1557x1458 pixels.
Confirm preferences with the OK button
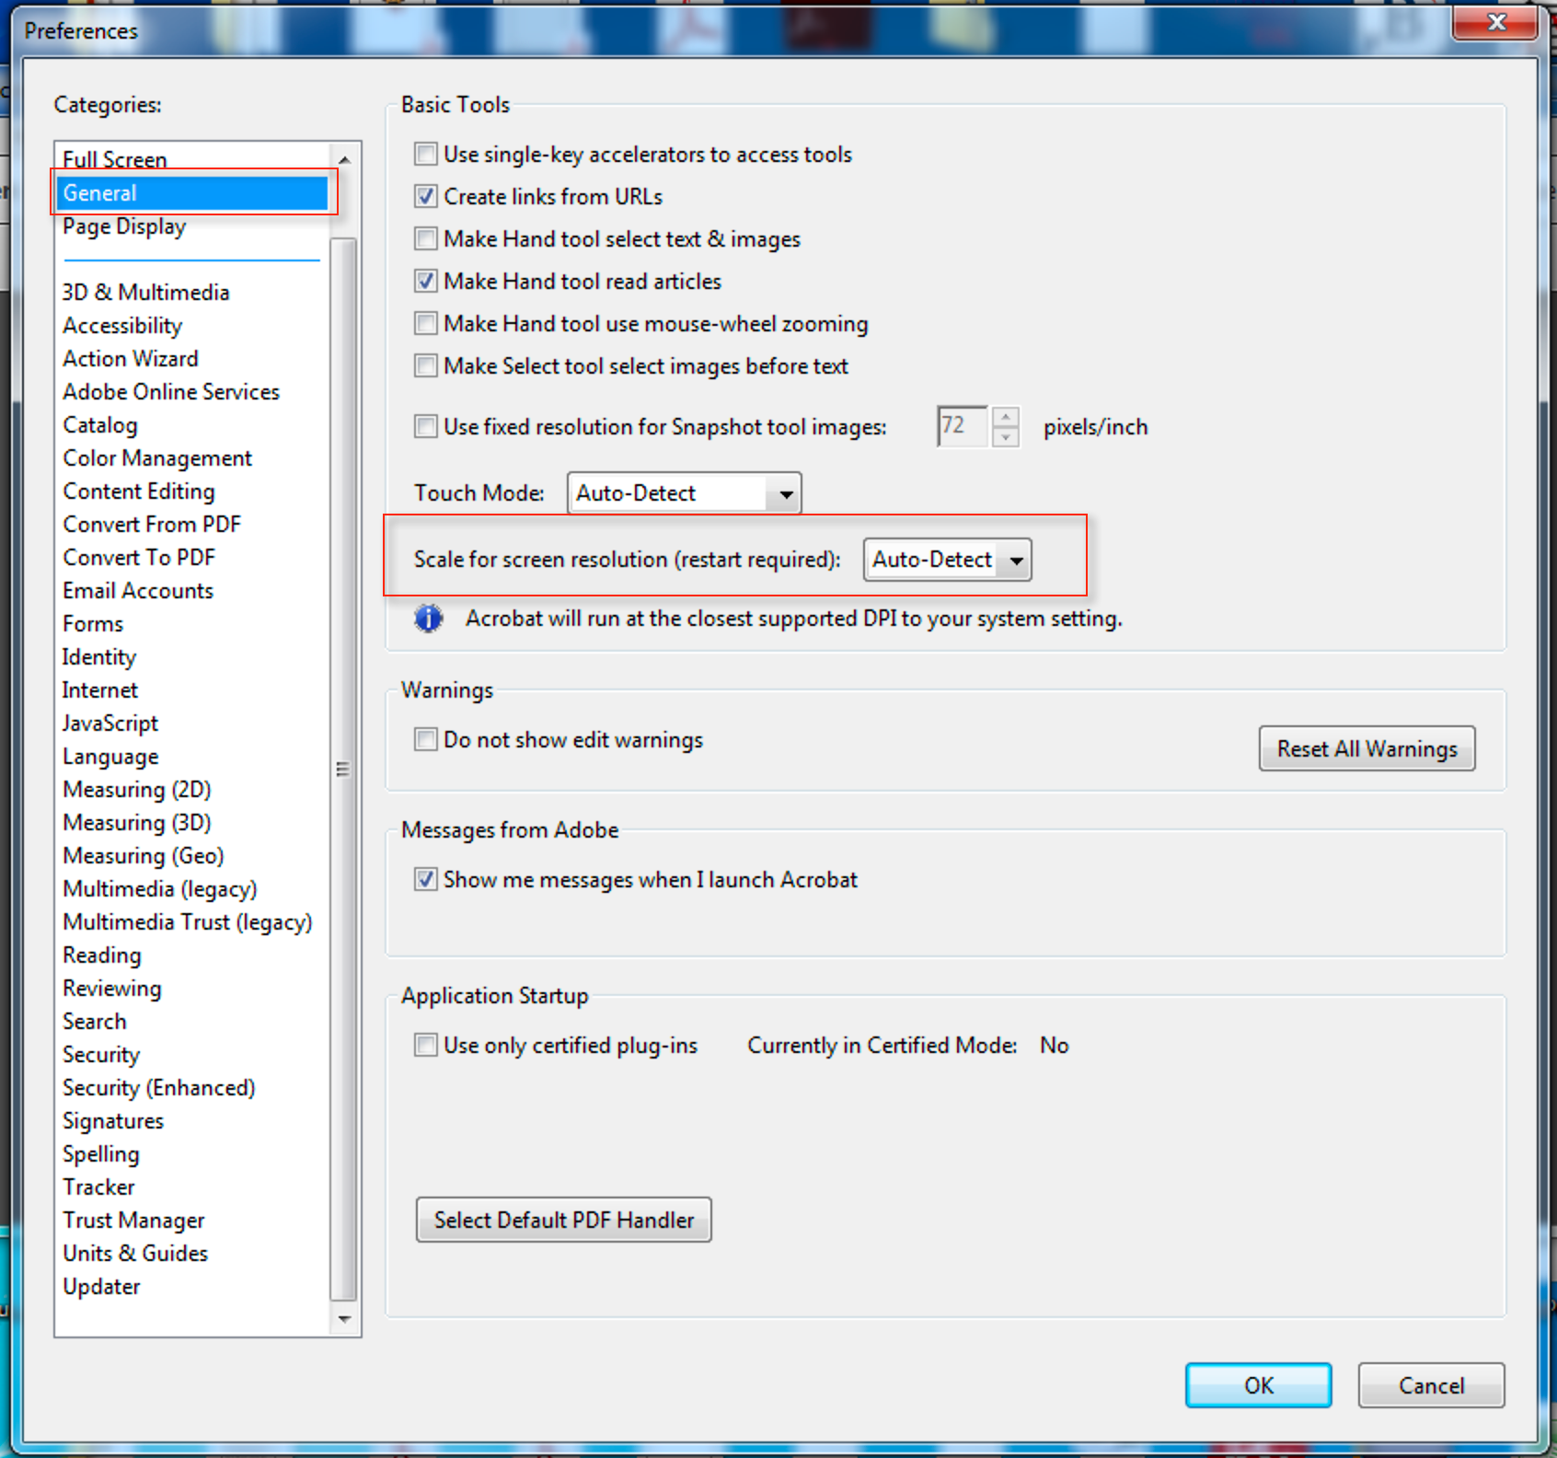pyautogui.click(x=1257, y=1385)
